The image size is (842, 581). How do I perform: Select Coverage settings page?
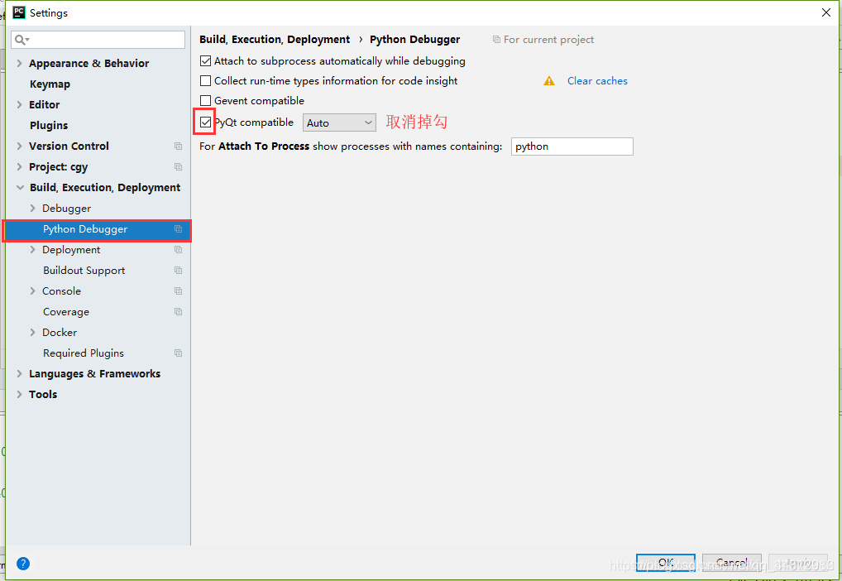coord(66,312)
